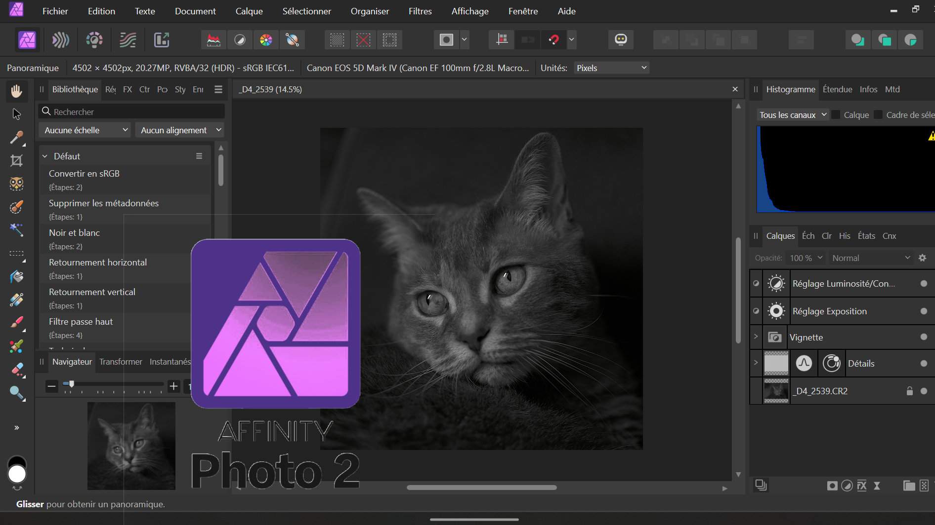
Task: Toggle visibility of Vignette layer
Action: tap(924, 337)
